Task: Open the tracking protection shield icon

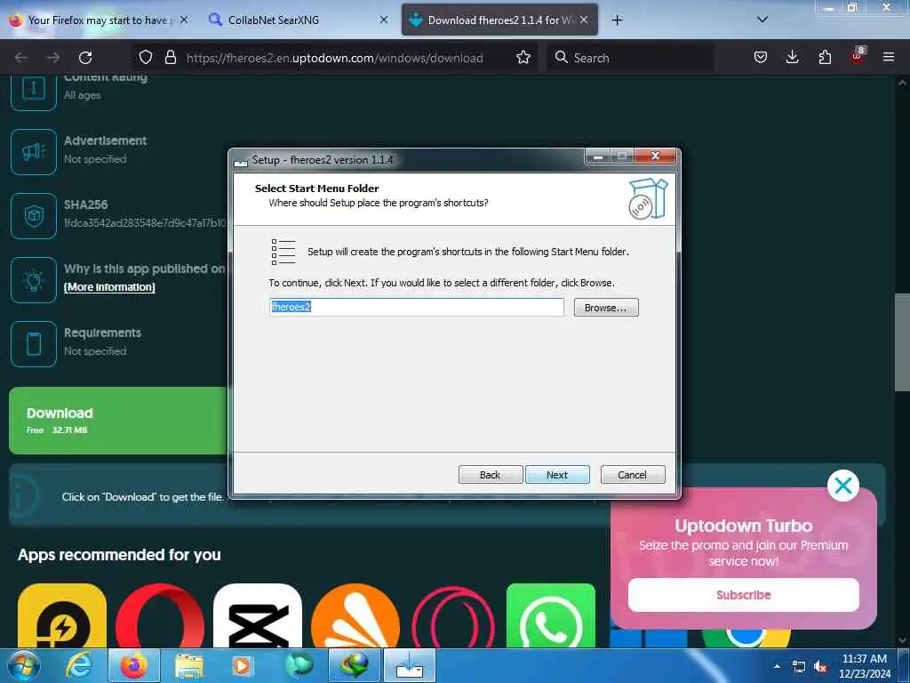Action: point(146,57)
